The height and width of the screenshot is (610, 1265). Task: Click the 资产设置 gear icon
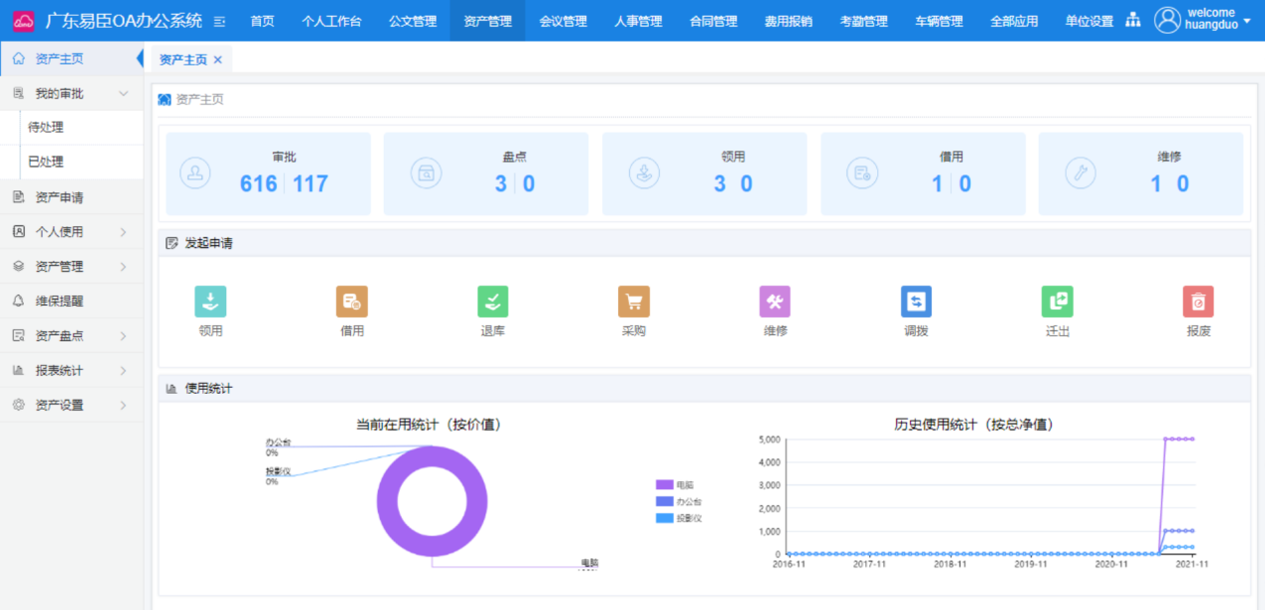point(18,405)
